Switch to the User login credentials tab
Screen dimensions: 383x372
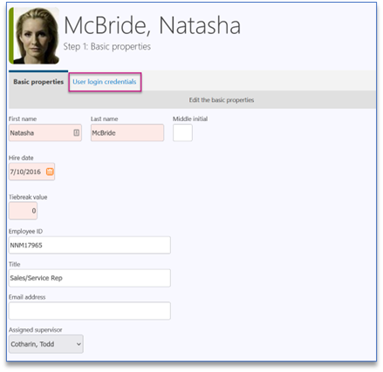pyautogui.click(x=105, y=82)
